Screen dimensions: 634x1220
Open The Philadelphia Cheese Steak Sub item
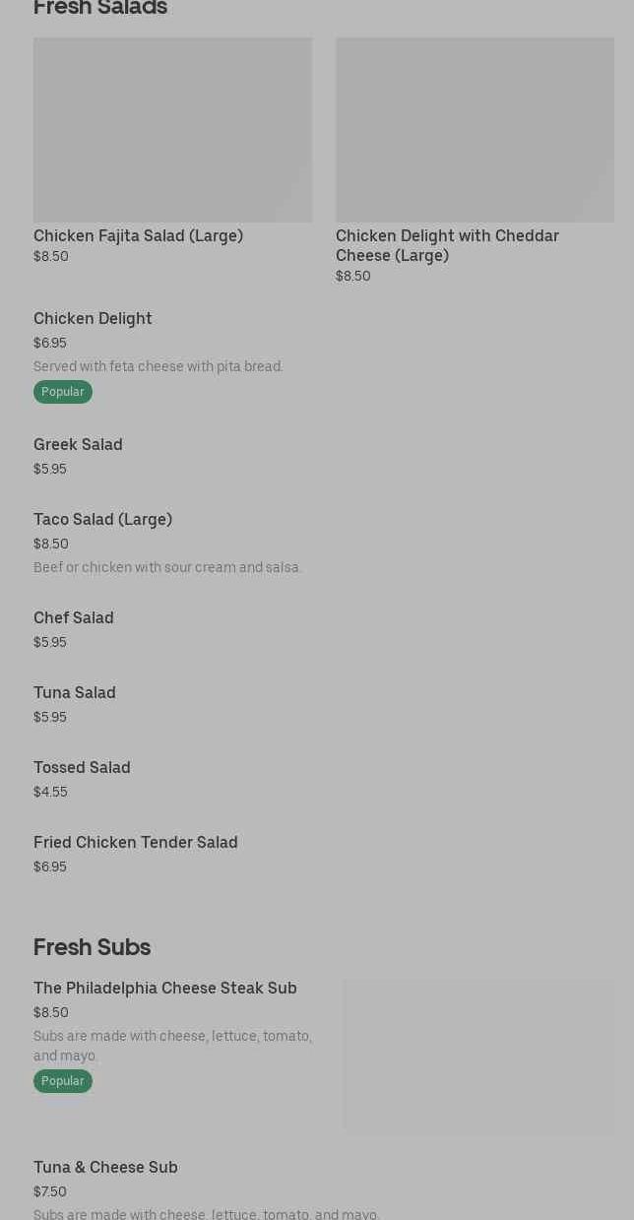pos(165,989)
